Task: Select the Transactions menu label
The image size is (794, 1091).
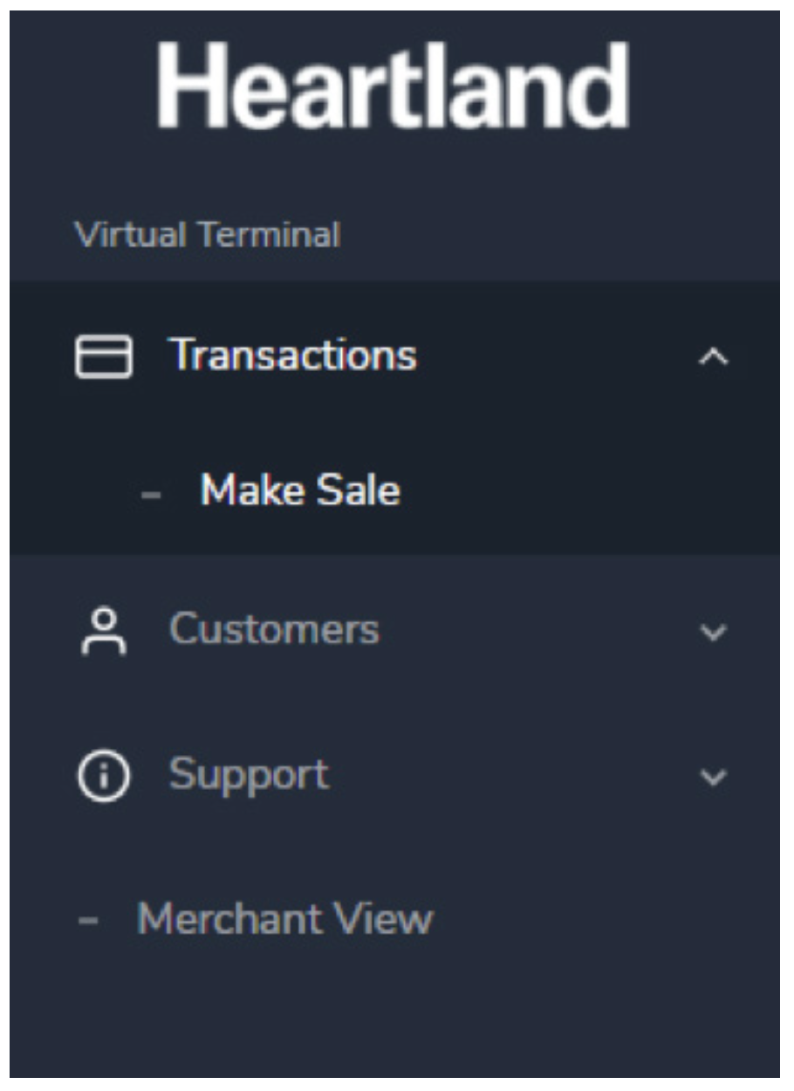Action: [294, 355]
